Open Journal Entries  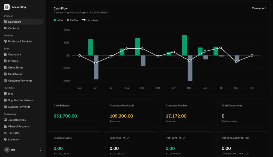(23, 120)
